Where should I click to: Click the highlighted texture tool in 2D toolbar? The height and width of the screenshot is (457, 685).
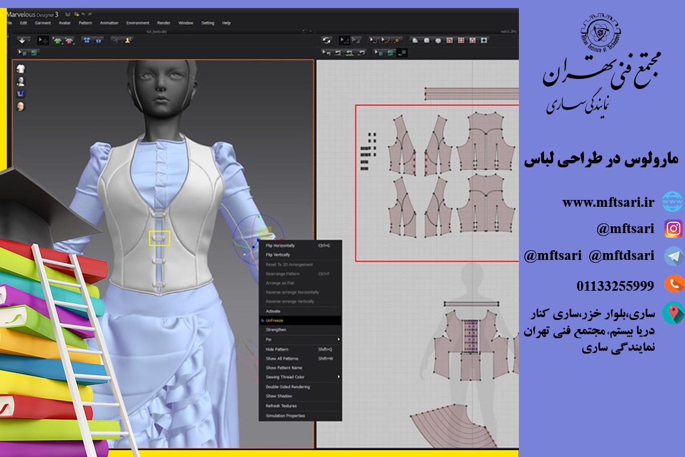point(402,53)
